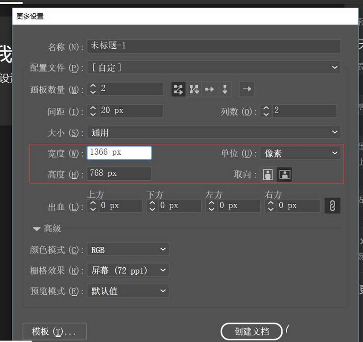Increase top bleed 上方 value
The image size is (363, 342).
(x=93, y=203)
